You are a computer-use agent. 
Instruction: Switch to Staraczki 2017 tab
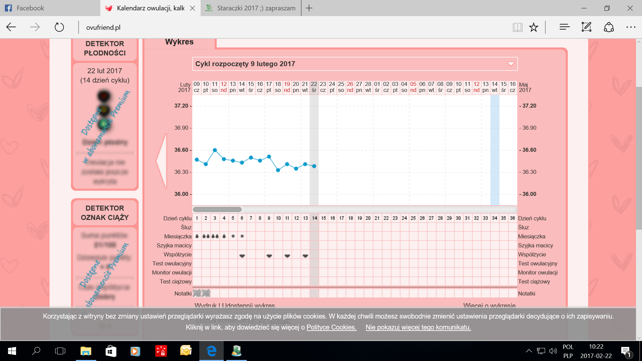coord(251,8)
